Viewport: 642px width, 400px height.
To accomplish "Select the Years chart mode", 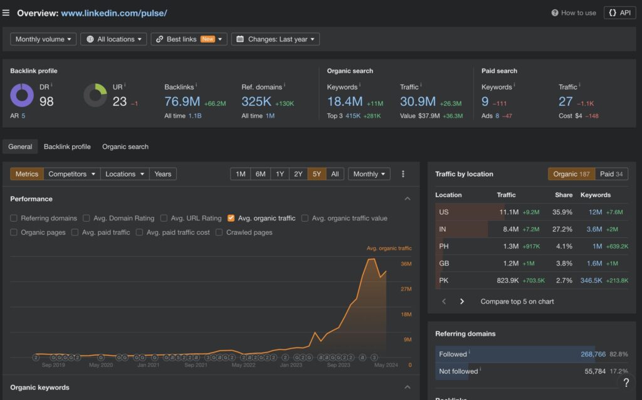I will pyautogui.click(x=162, y=174).
